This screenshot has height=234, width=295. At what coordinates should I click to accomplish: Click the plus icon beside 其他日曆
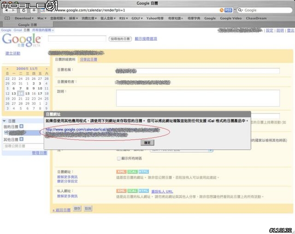pyautogui.click(x=22, y=139)
